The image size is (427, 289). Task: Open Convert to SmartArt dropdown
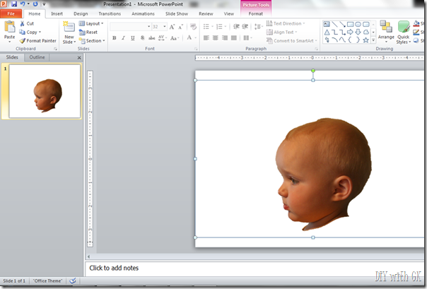[292, 41]
